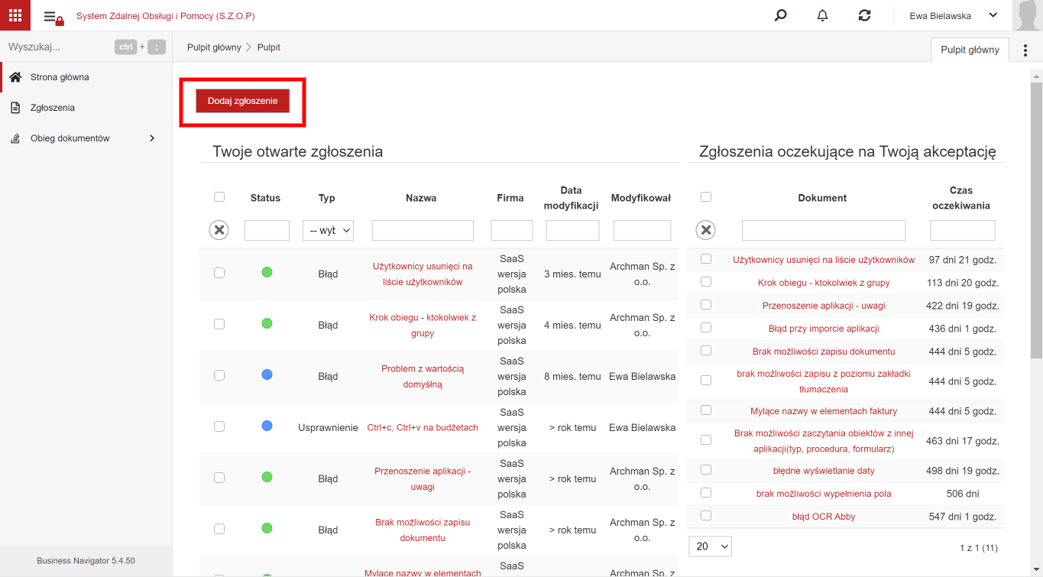Check the 'Problem z wartością domyślną' row

coord(219,375)
